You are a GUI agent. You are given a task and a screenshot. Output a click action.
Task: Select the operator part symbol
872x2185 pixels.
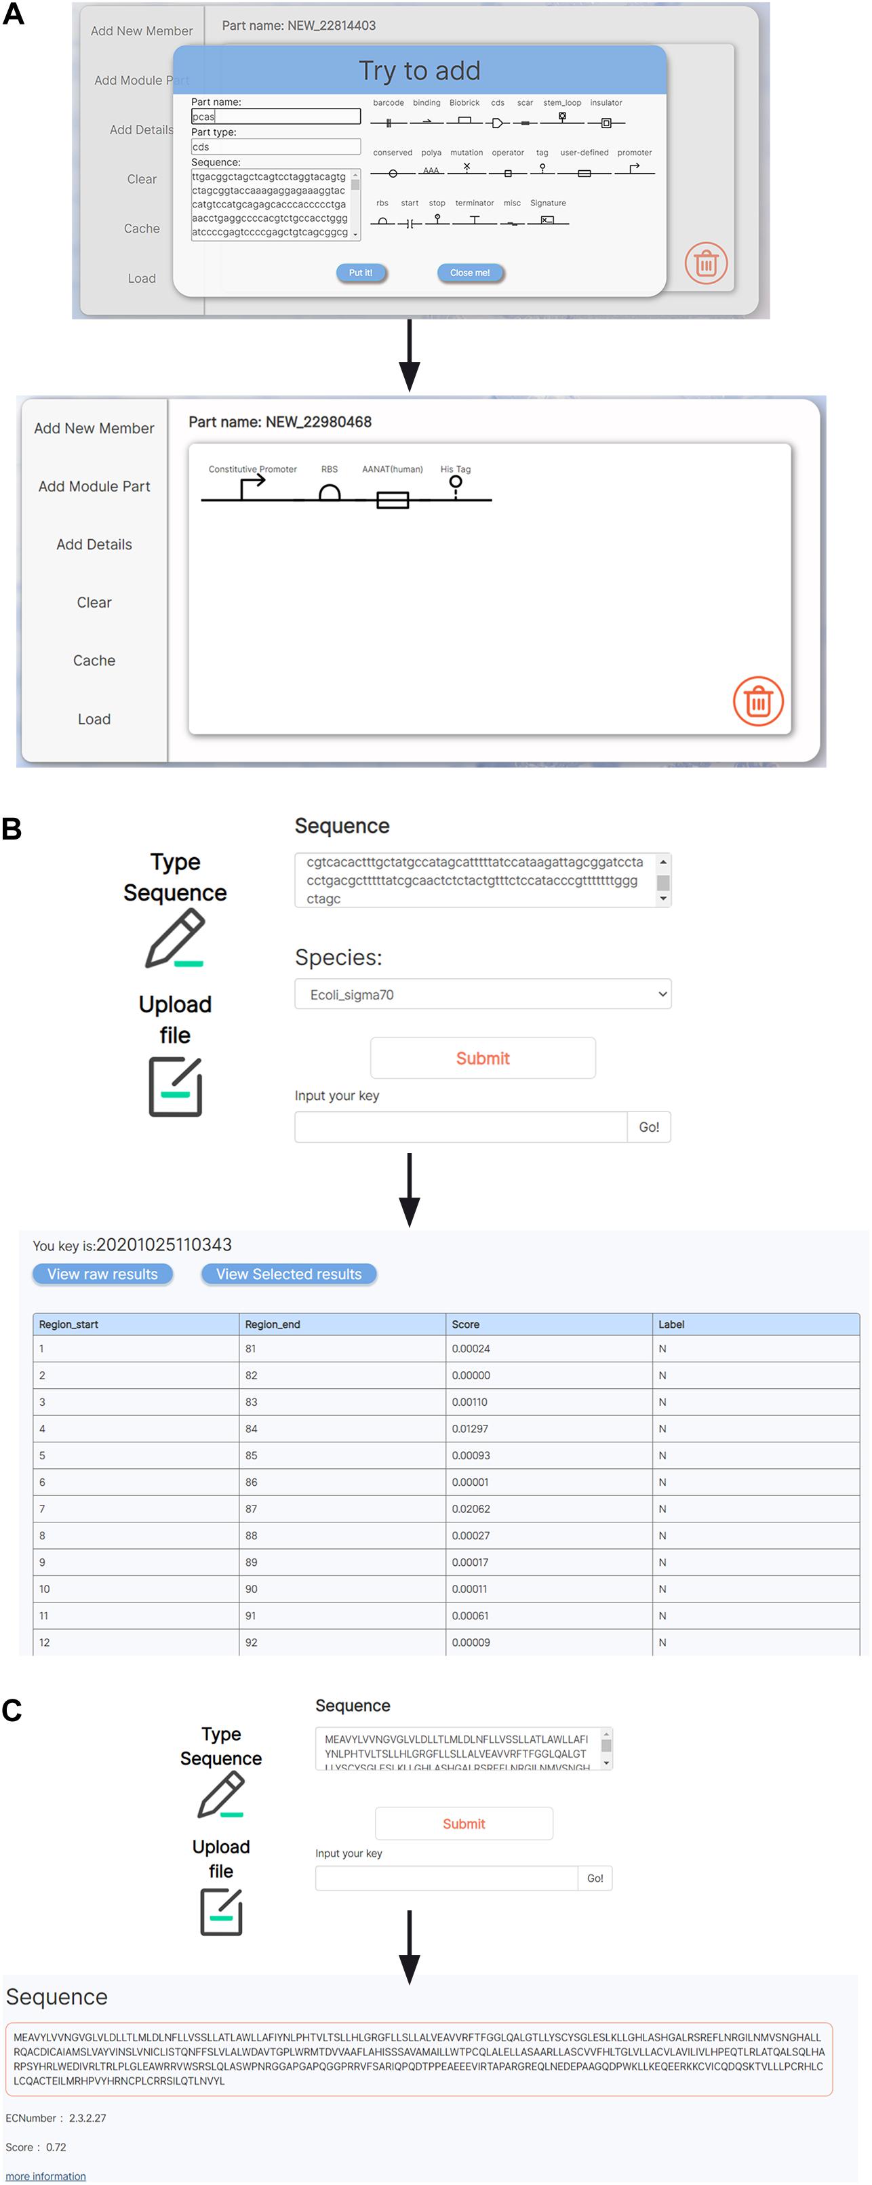pyautogui.click(x=508, y=173)
